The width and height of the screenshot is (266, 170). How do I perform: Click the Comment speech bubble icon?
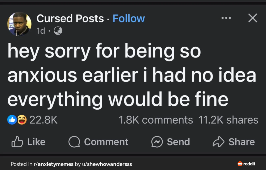click(74, 142)
